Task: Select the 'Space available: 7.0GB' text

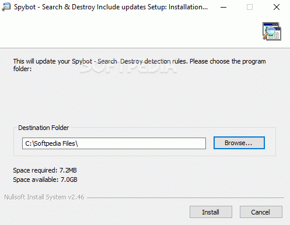Action: pos(45,180)
